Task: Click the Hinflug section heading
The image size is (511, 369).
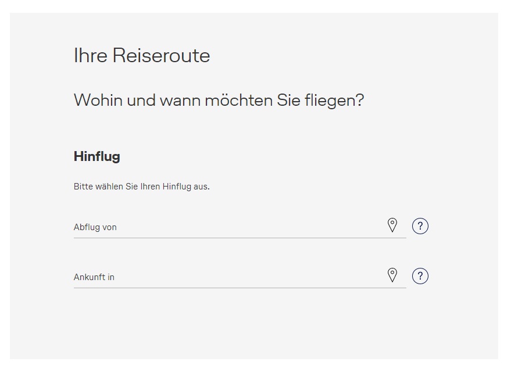Action: point(97,156)
